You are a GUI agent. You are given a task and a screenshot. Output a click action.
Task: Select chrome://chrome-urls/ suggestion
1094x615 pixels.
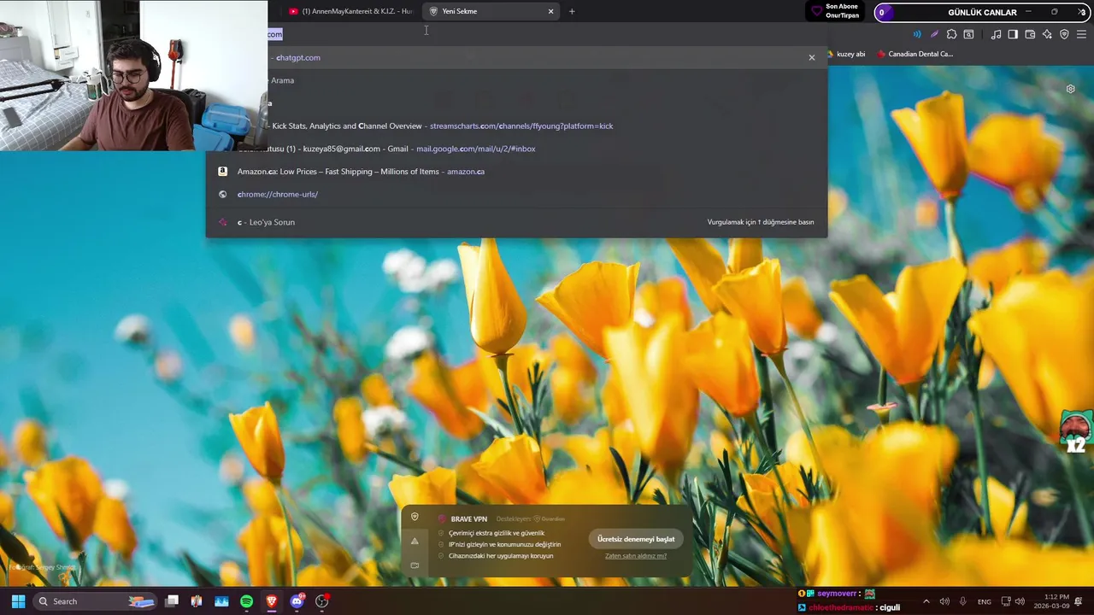click(x=516, y=194)
